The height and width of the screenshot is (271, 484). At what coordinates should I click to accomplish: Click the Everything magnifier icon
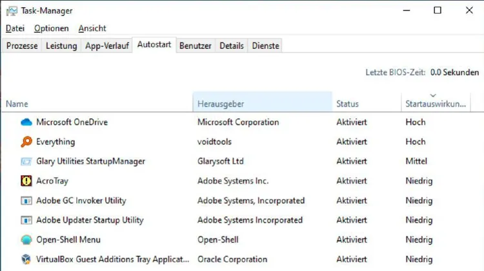pos(26,142)
